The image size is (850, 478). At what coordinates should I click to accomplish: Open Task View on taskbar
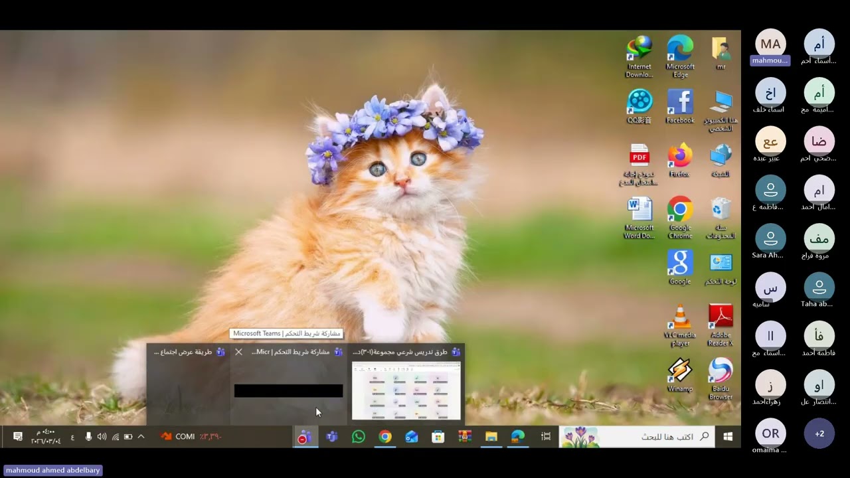click(546, 436)
